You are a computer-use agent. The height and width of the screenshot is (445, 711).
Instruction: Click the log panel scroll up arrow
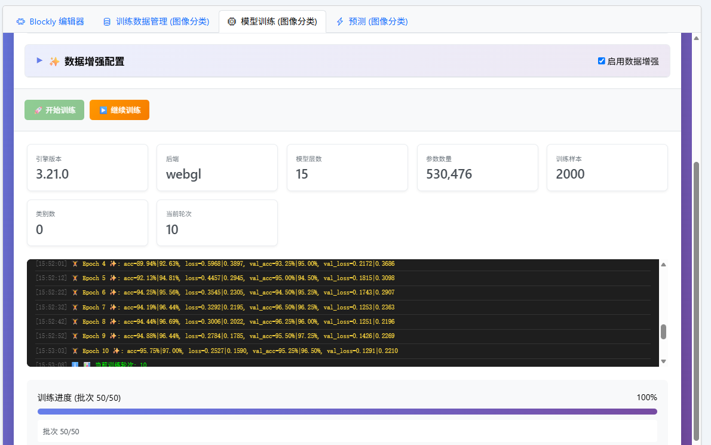click(x=663, y=265)
